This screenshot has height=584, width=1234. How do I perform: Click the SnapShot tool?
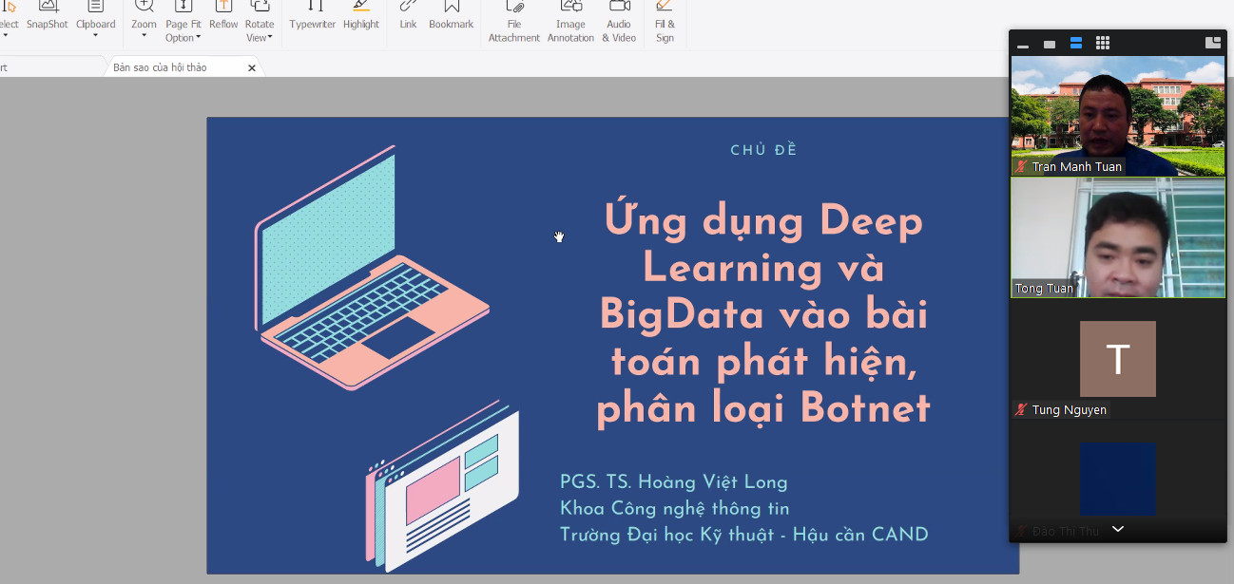[47, 16]
